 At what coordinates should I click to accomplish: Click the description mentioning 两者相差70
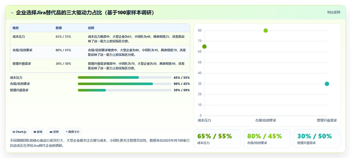pos(137,52)
